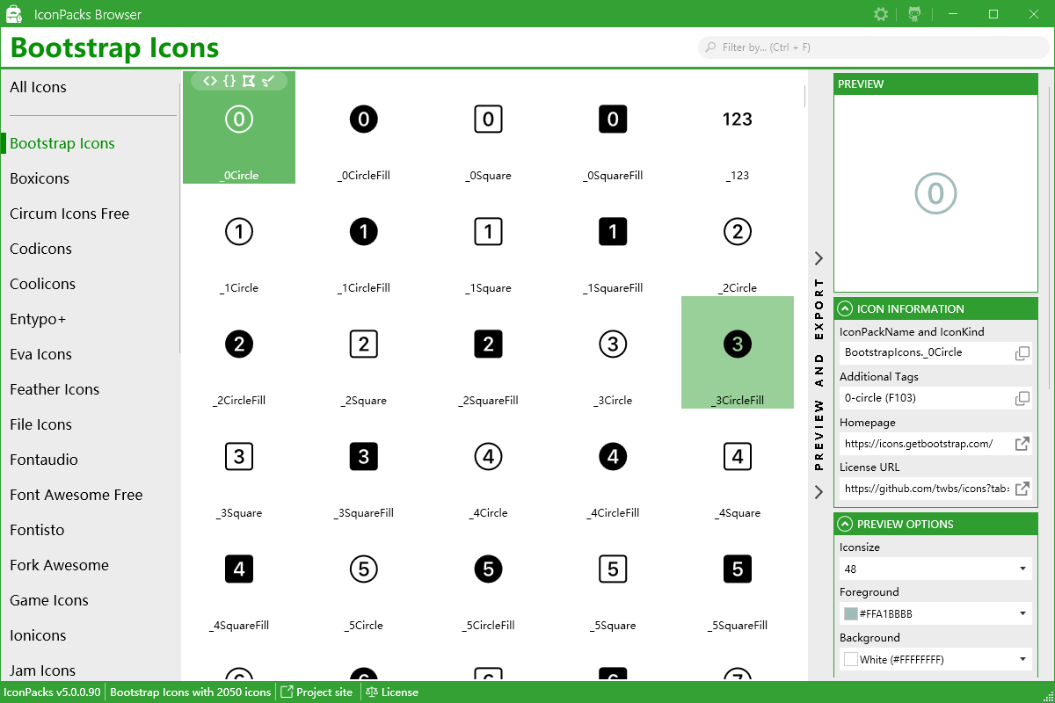Copy the BootstrapIcons._0Circle name to clipboard

click(1022, 353)
